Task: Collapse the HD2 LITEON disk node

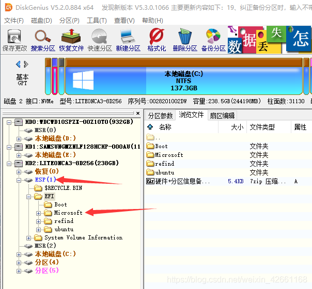Action: pyautogui.click(x=9, y=164)
